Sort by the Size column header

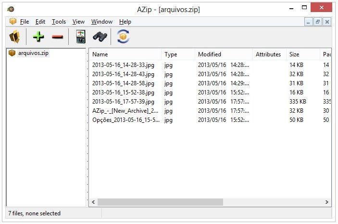click(303, 54)
